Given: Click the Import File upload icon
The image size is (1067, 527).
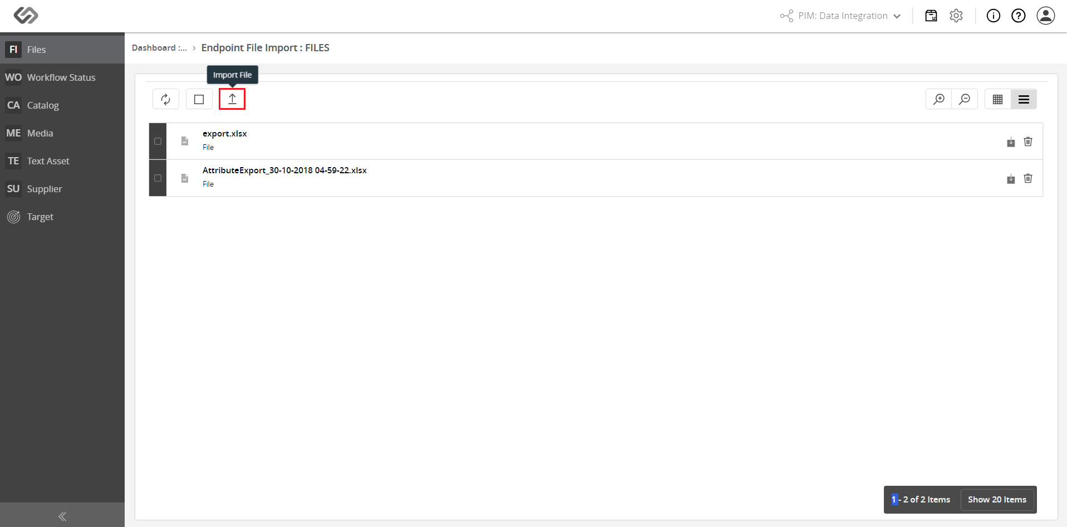Looking at the screenshot, I should [232, 99].
